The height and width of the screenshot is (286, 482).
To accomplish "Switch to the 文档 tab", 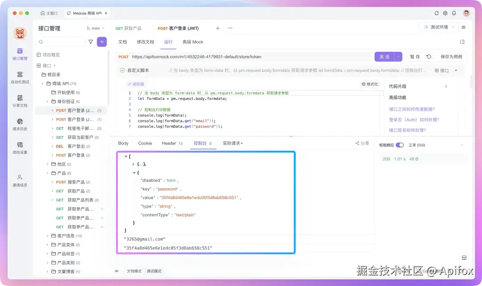I will pos(123,42).
